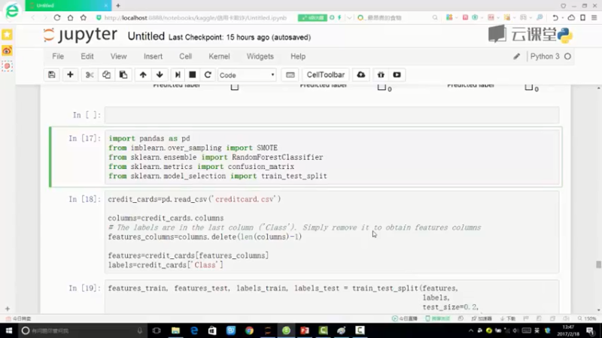
Task: Open the Weibo sidebar icon
Action: [x=8, y=50]
